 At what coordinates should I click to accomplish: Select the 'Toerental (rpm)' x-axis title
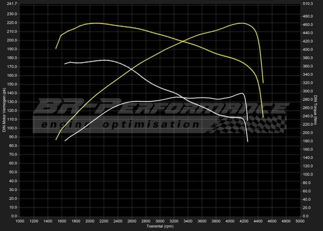[x=160, y=227]
